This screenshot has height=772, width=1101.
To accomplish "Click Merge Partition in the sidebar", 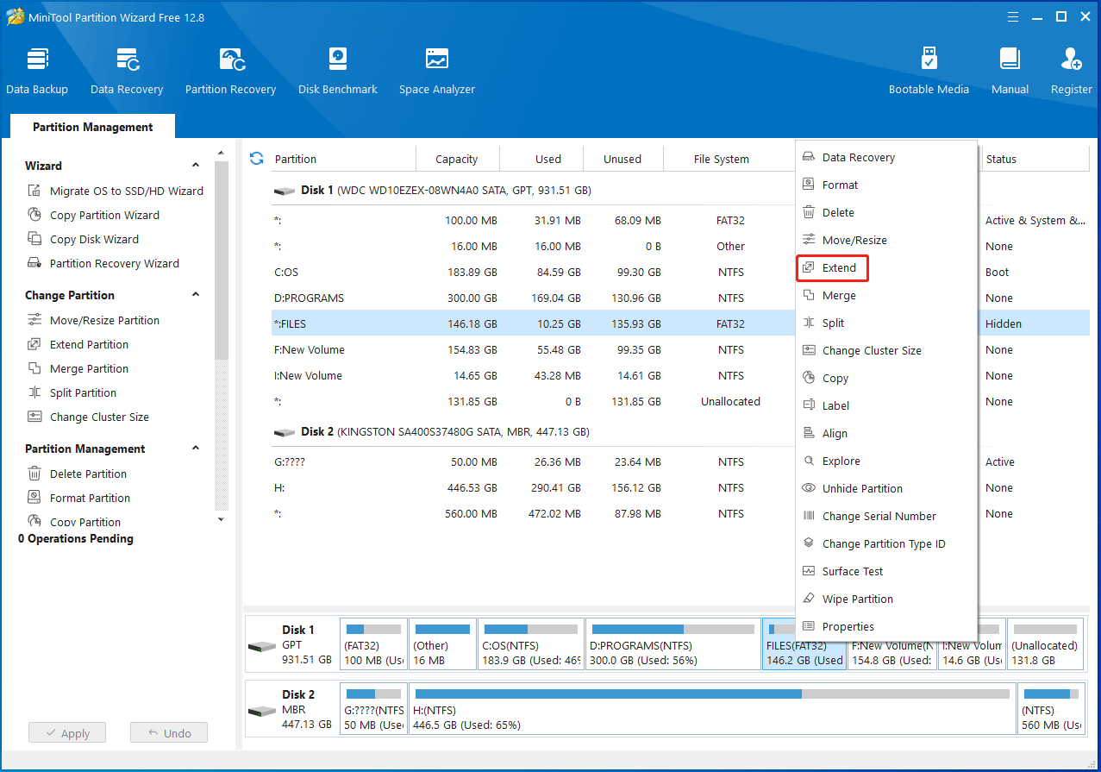I will tap(89, 368).
